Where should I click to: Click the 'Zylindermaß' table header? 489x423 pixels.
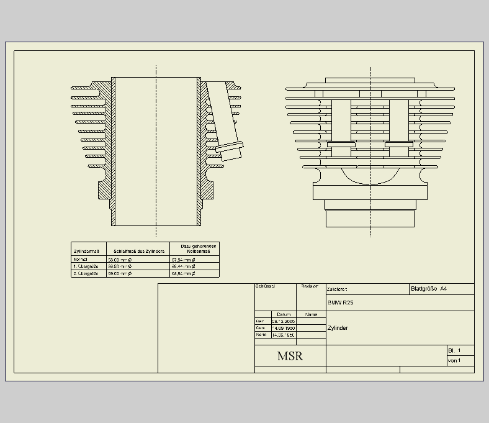click(x=86, y=252)
